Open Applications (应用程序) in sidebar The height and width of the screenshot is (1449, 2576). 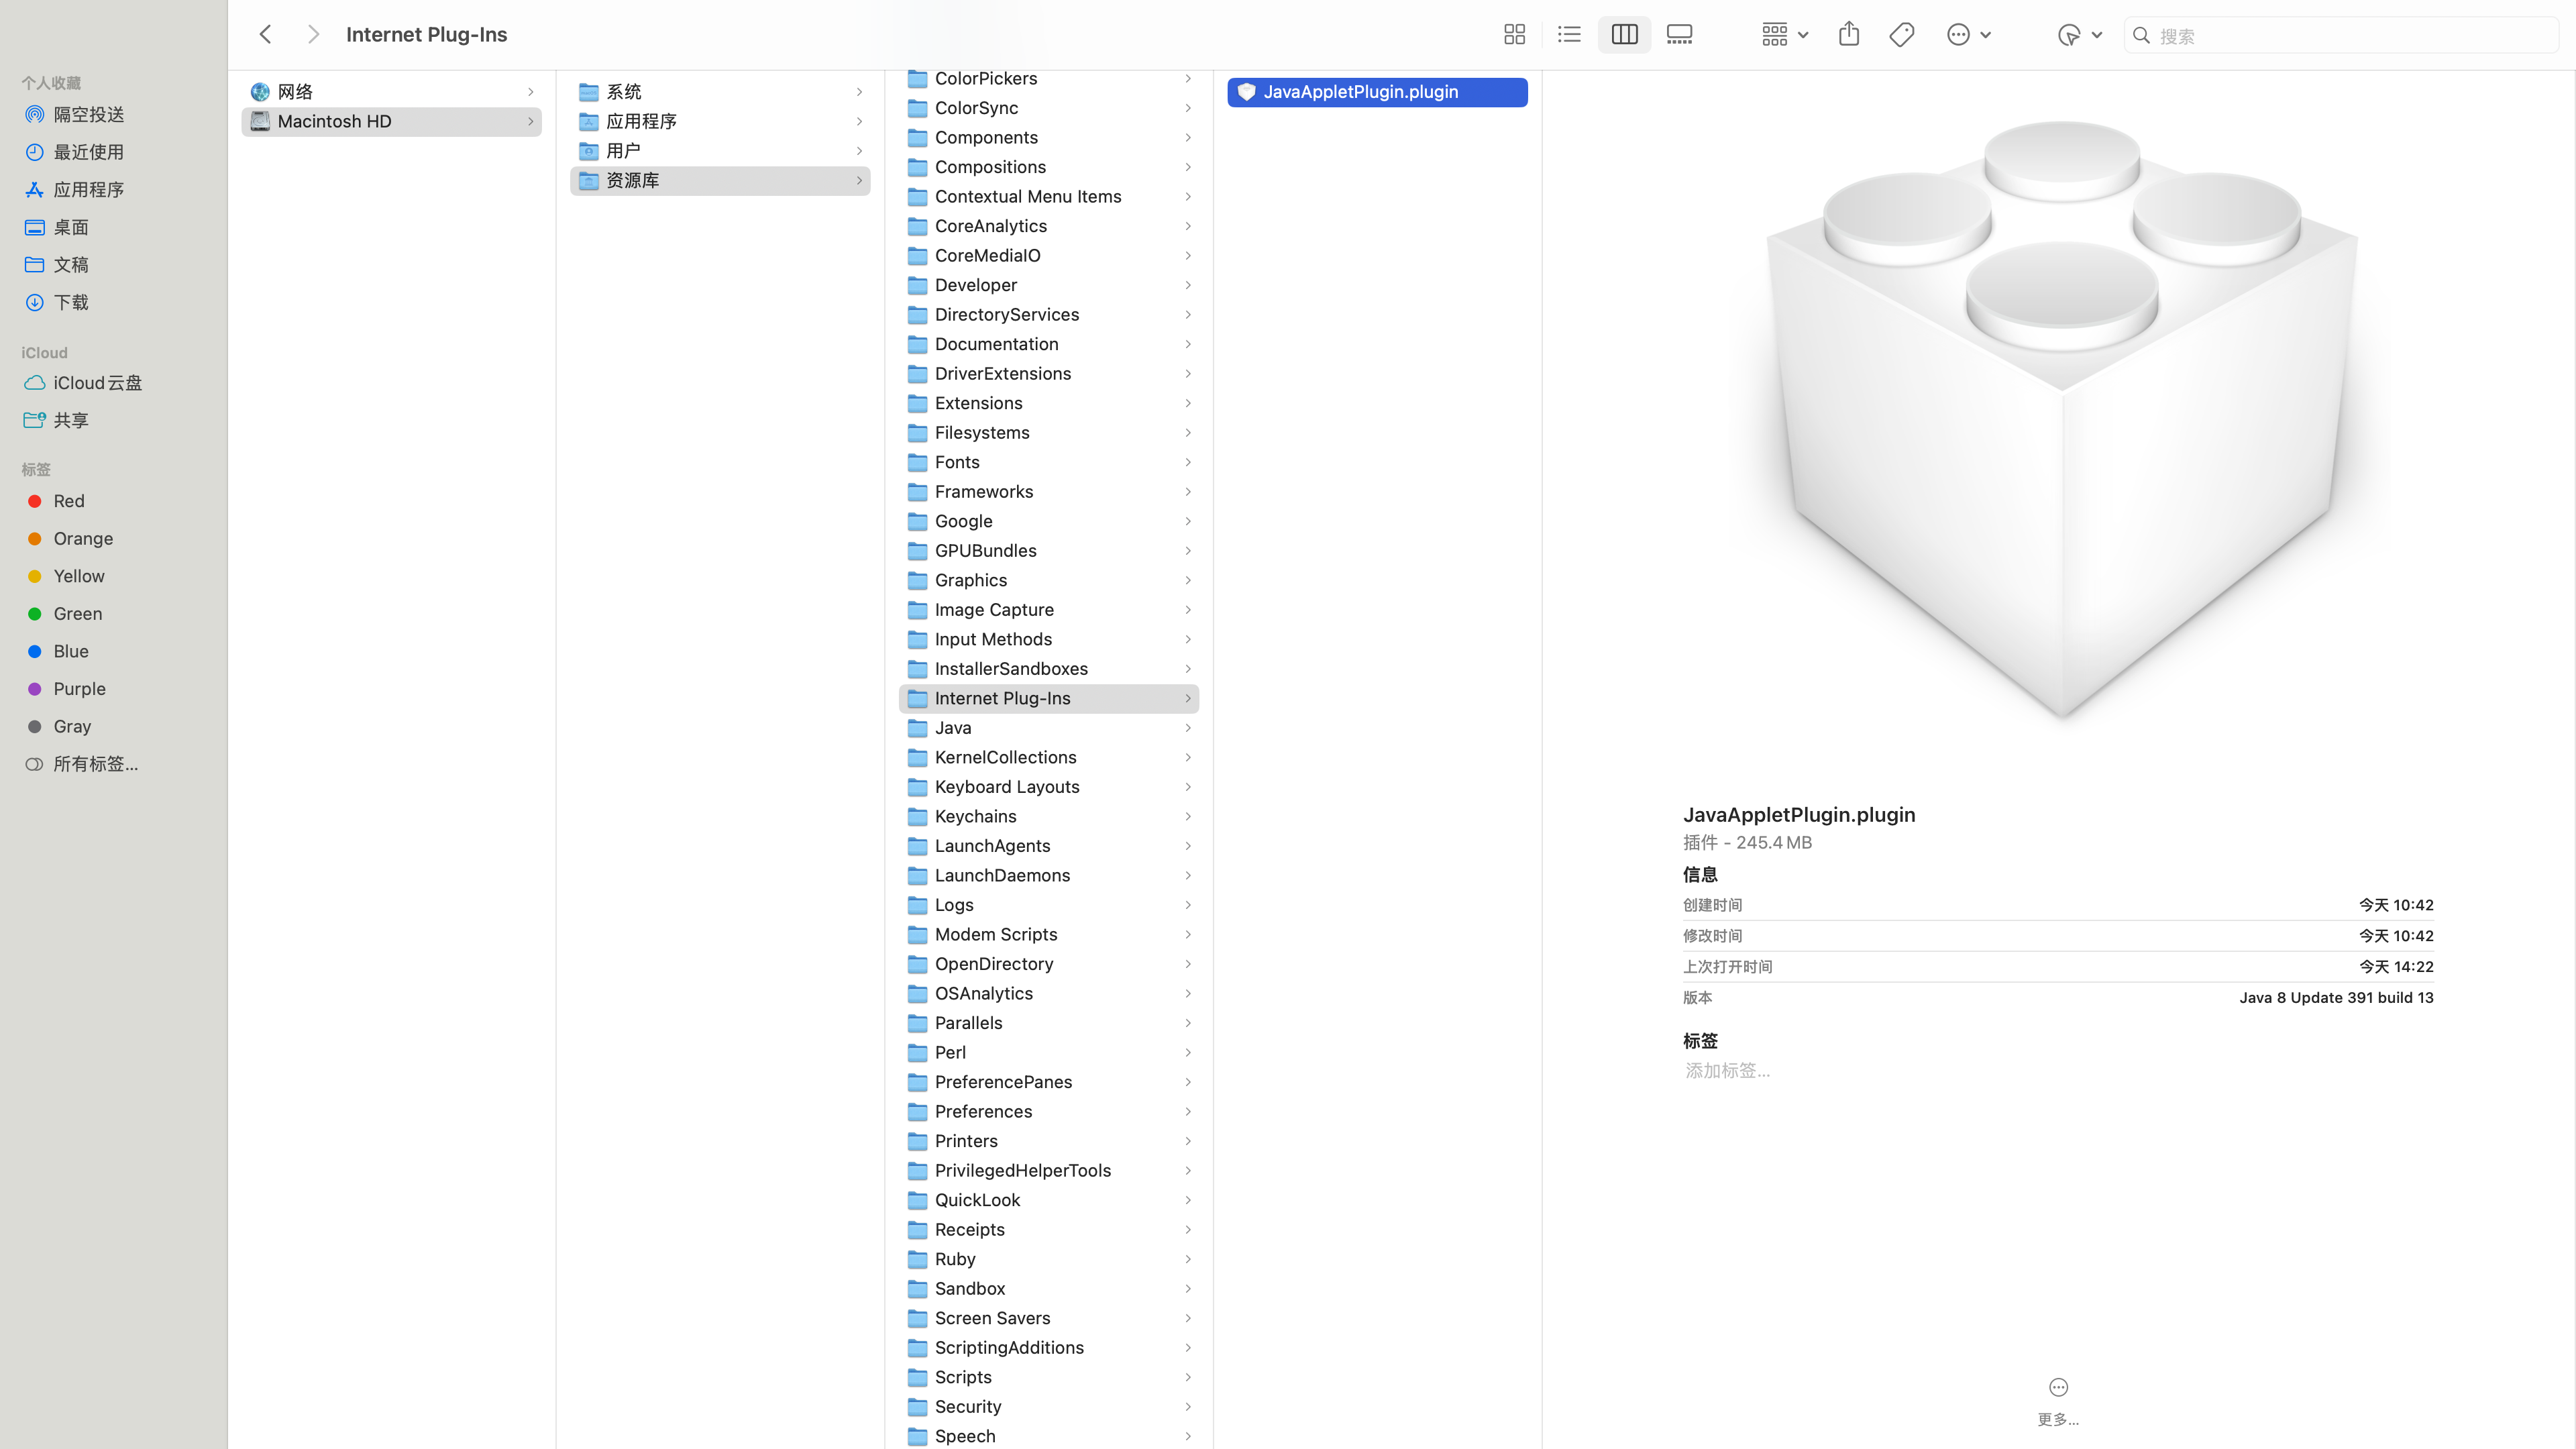pyautogui.click(x=88, y=190)
